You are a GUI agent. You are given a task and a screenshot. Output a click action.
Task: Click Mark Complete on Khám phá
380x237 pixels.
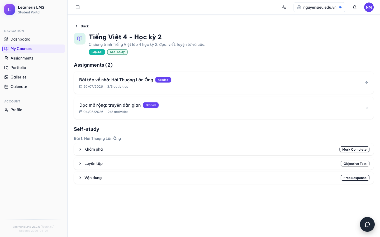pos(354,149)
